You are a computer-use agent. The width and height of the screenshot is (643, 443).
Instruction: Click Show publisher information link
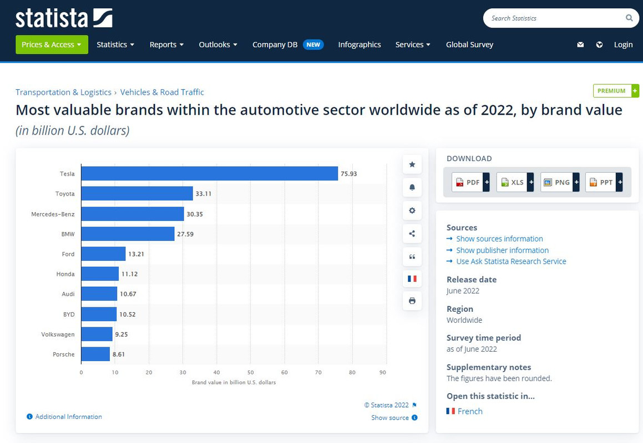[502, 250]
